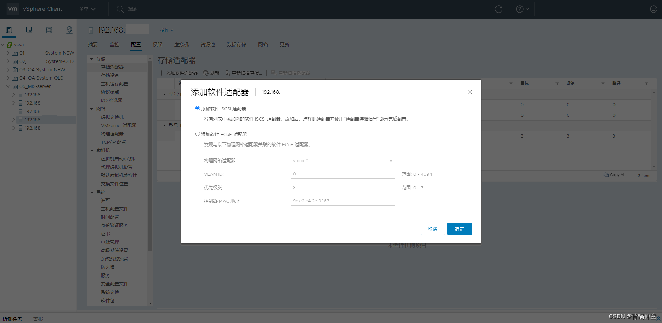Screen dimensions: 662x323
Task: Collapse the 05_MIS-server tree node
Action: [x=8, y=86]
